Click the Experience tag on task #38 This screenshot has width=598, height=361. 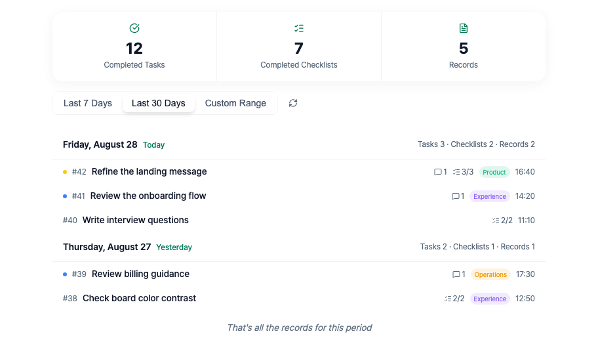coord(490,299)
